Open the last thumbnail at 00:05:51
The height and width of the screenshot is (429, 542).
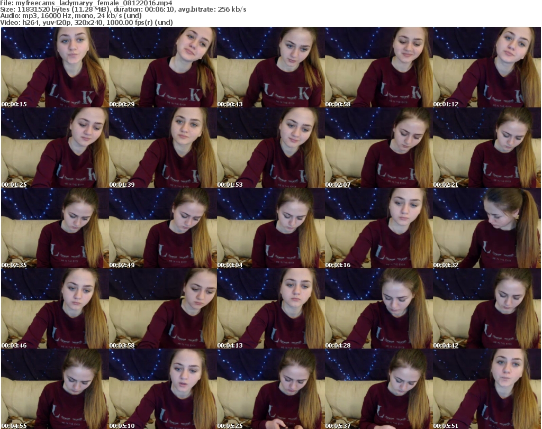tap(486, 388)
